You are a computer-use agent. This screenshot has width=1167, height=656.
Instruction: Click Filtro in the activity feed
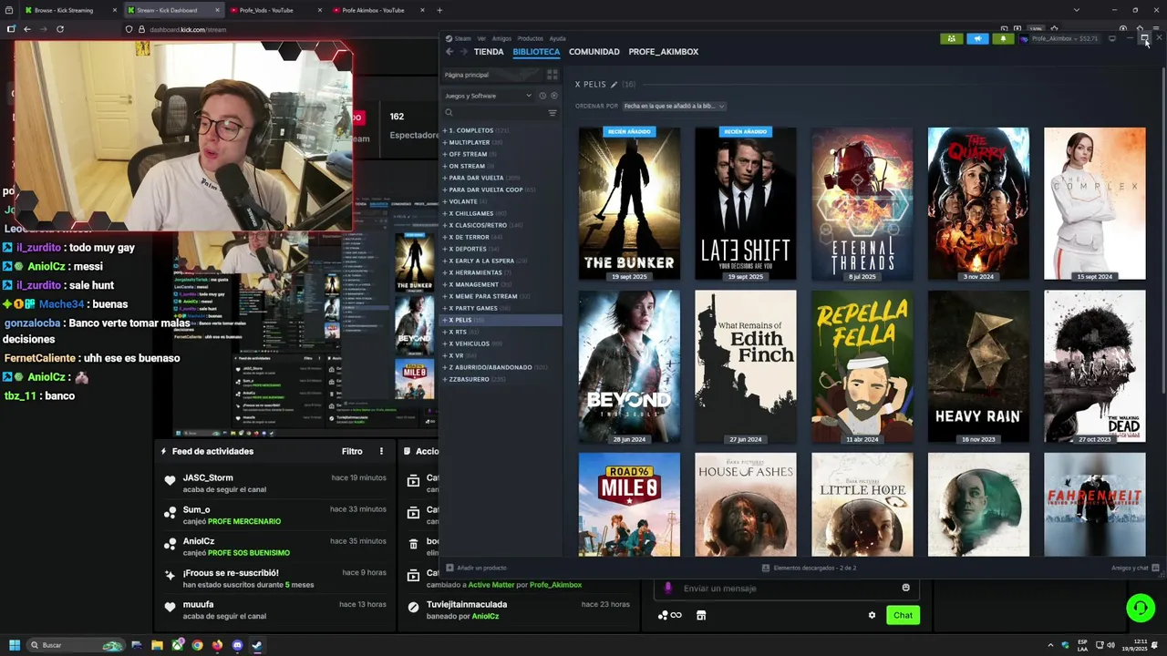click(x=352, y=451)
